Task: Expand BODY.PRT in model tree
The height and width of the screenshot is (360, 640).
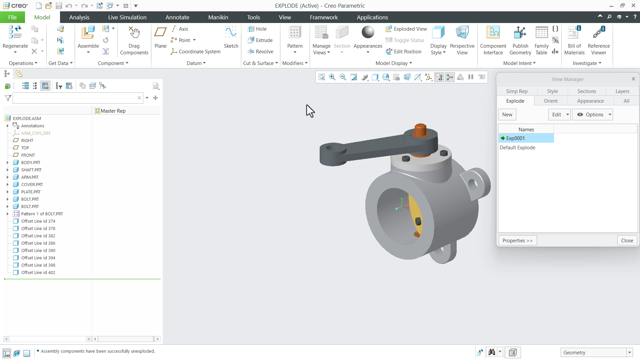Action: click(x=7, y=163)
